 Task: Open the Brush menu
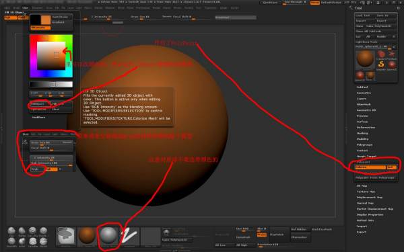[x=16, y=8]
